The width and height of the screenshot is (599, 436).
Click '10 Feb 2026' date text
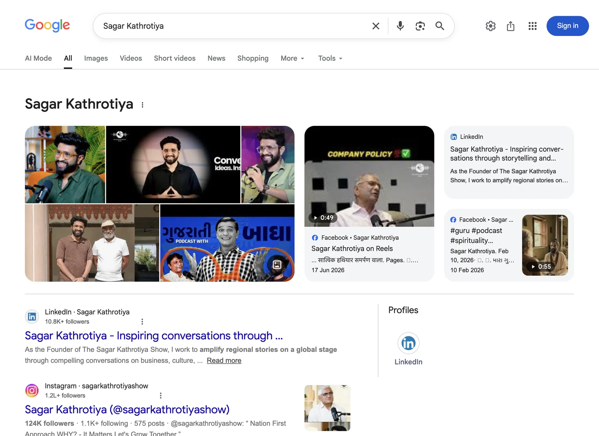(467, 270)
